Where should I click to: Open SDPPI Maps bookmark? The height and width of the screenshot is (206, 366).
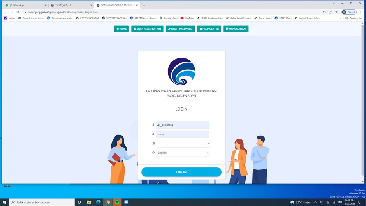pyautogui.click(x=283, y=18)
